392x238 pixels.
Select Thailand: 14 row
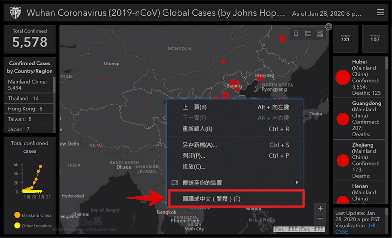28,98
